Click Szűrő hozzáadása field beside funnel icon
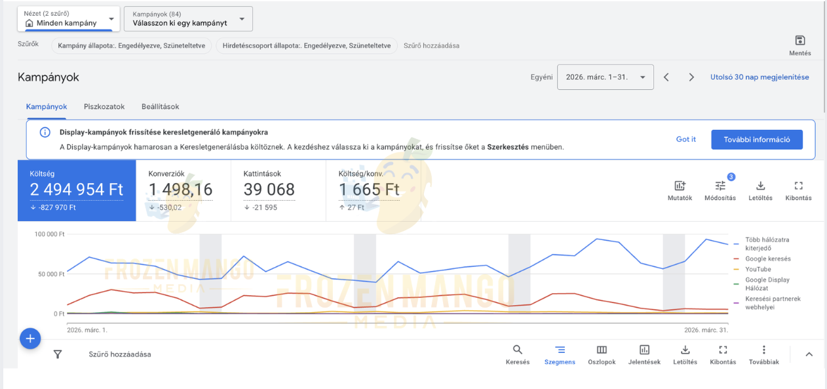Screen dimensions: 827x389 pos(120,354)
